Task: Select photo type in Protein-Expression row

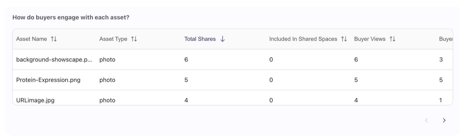Action: (x=107, y=80)
